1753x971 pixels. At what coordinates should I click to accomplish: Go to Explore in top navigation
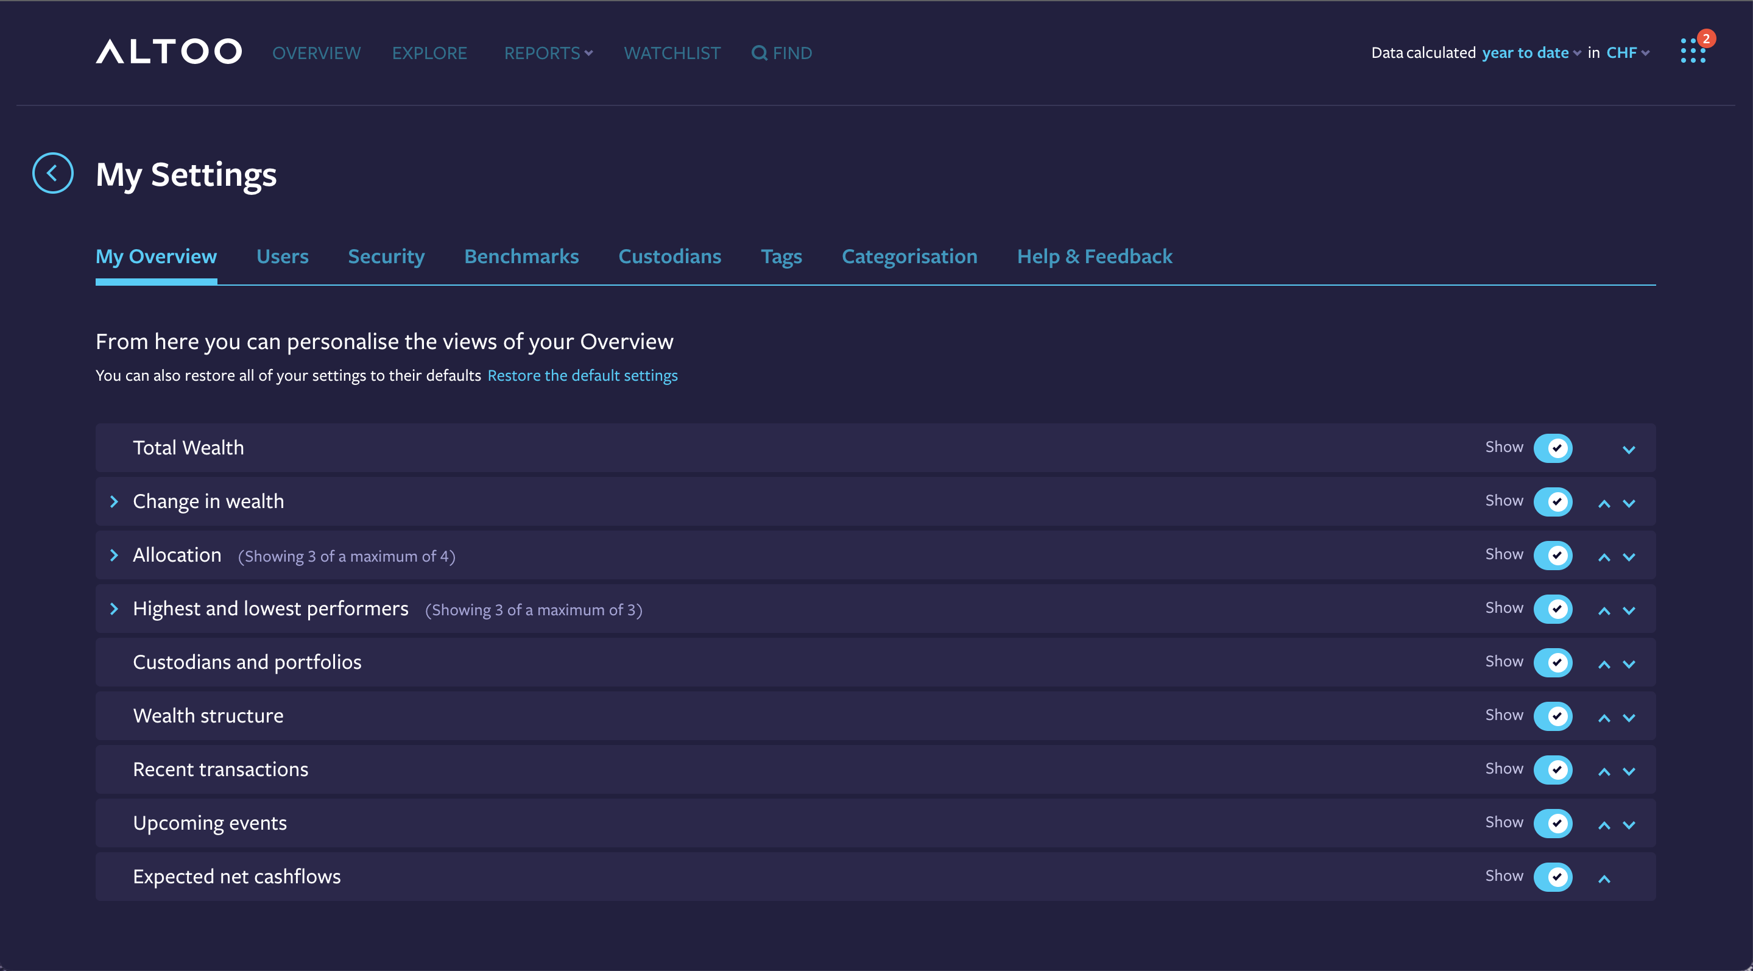pyautogui.click(x=429, y=53)
